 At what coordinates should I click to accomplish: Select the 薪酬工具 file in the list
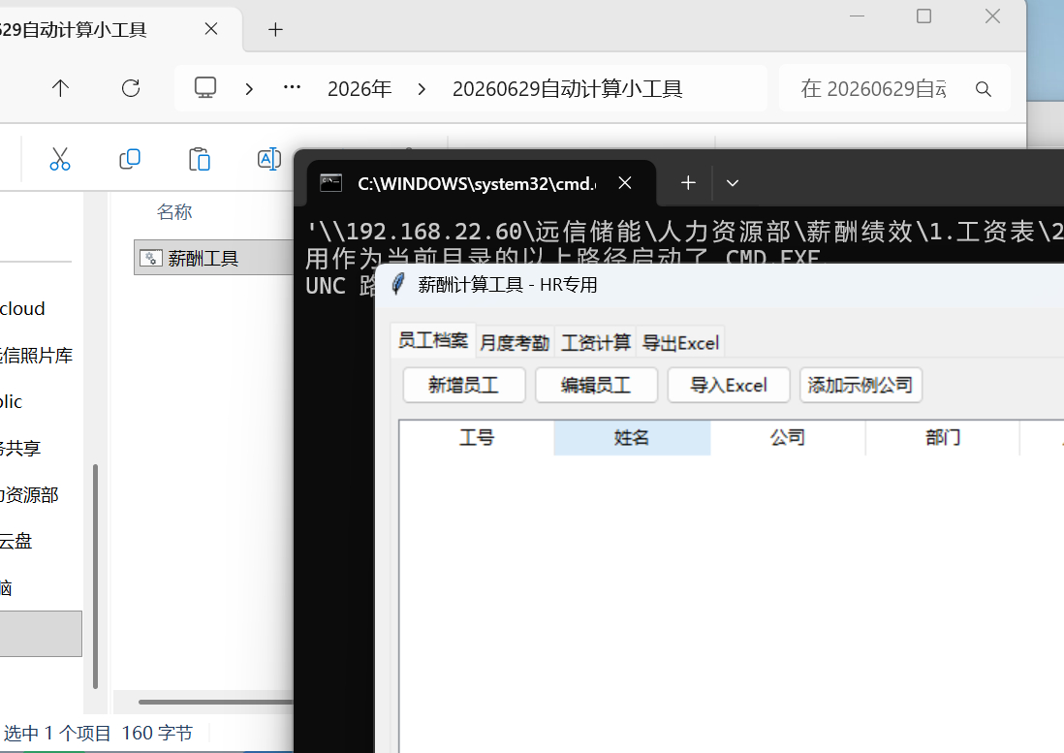[214, 258]
